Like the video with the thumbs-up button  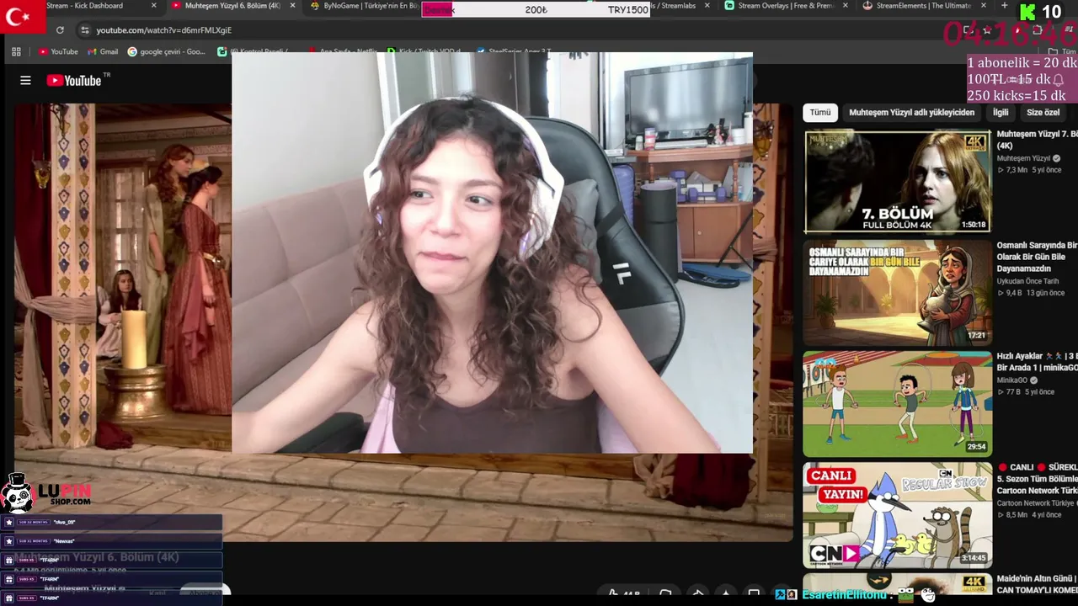coord(623,594)
